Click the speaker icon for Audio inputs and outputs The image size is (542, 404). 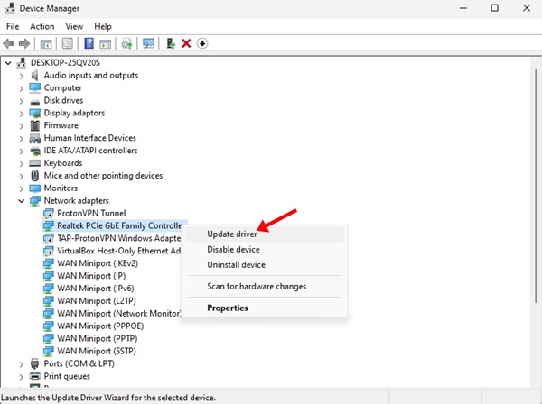pos(34,75)
